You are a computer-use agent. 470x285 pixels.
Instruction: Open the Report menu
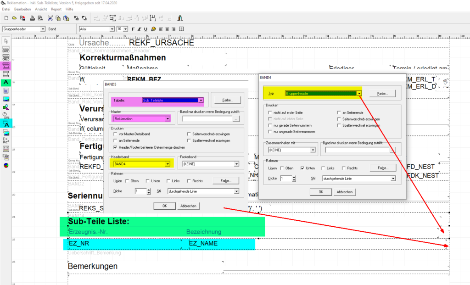(x=56, y=9)
